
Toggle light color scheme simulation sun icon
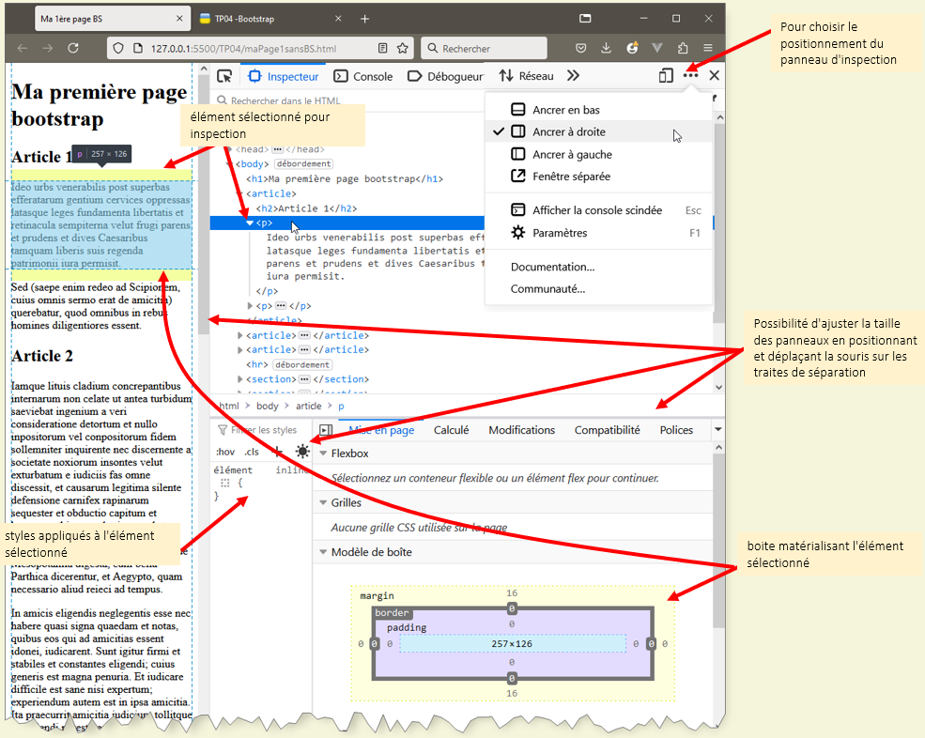click(x=301, y=452)
